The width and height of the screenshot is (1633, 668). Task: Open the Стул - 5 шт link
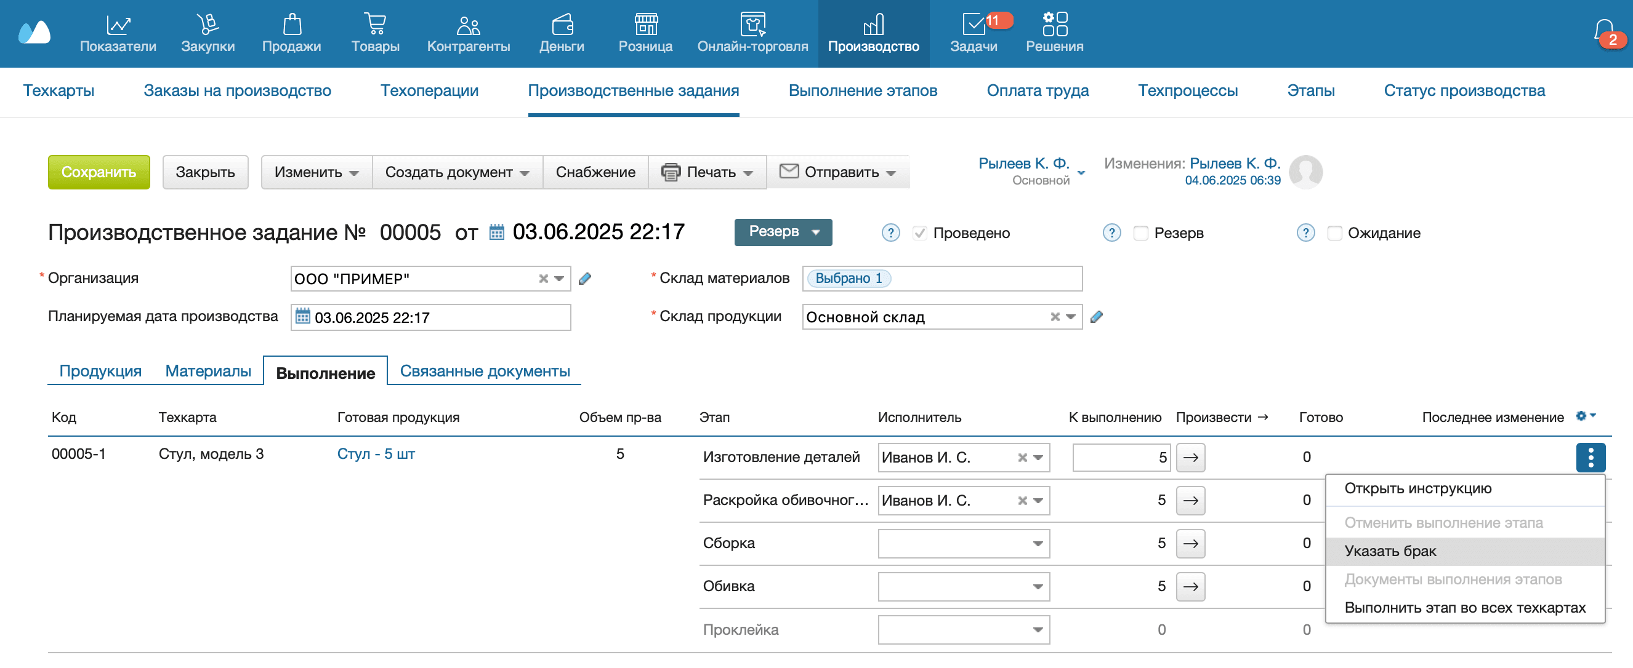pyautogui.click(x=376, y=454)
